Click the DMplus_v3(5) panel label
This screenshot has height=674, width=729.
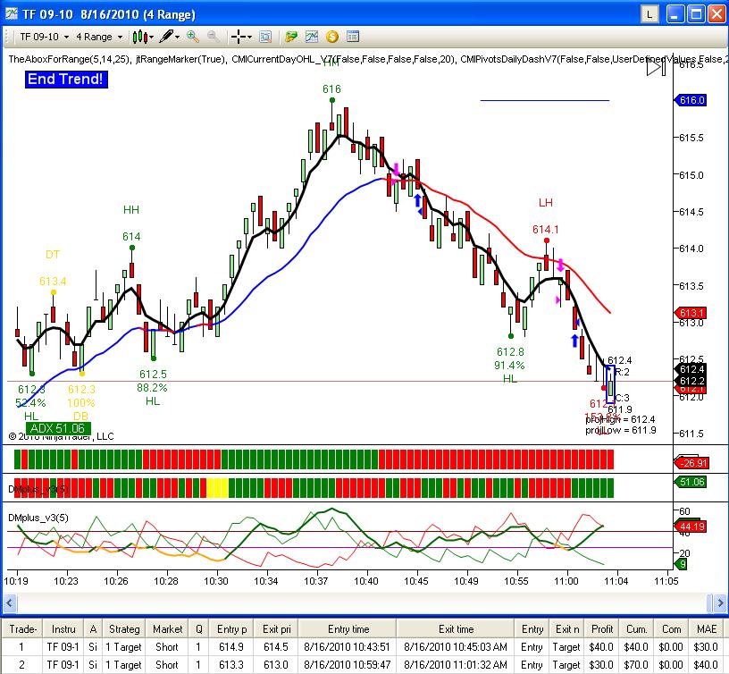(38, 518)
